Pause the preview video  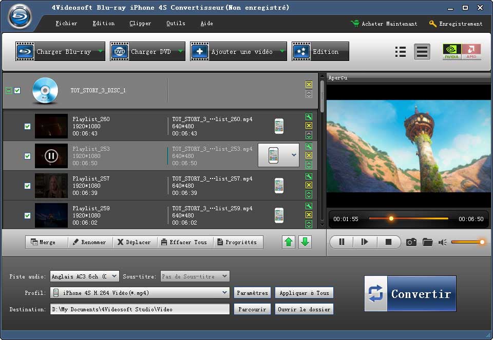coord(342,242)
